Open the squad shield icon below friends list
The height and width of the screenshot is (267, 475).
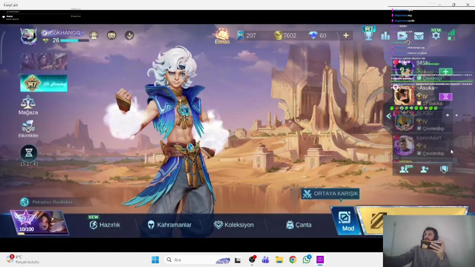click(x=444, y=169)
